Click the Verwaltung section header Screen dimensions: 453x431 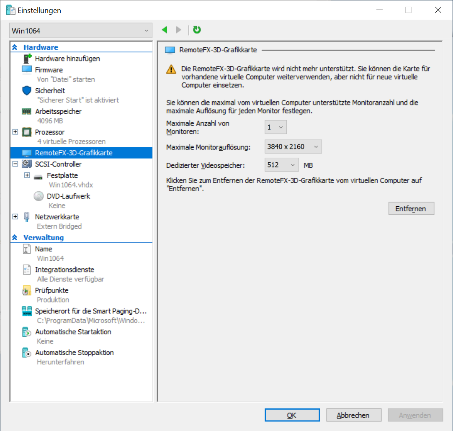44,238
